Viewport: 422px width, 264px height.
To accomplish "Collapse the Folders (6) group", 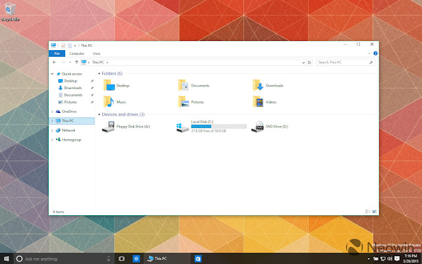I will pyautogui.click(x=100, y=73).
